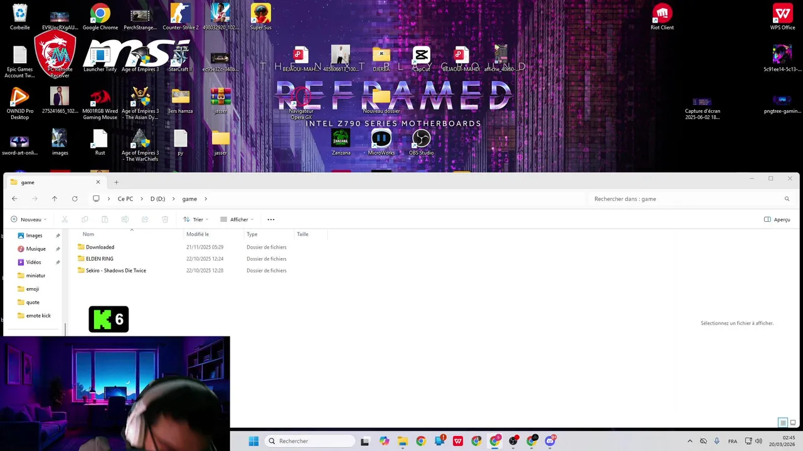This screenshot has height=451, width=803.
Task: Open the Corbeille recycle bin desktop icon
Action: 20,17
